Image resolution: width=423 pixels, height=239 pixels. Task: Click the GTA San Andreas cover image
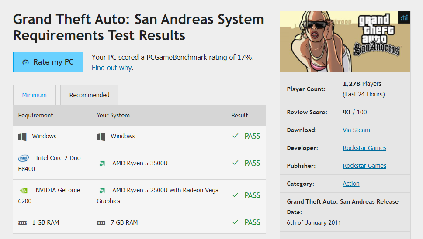tap(345, 42)
